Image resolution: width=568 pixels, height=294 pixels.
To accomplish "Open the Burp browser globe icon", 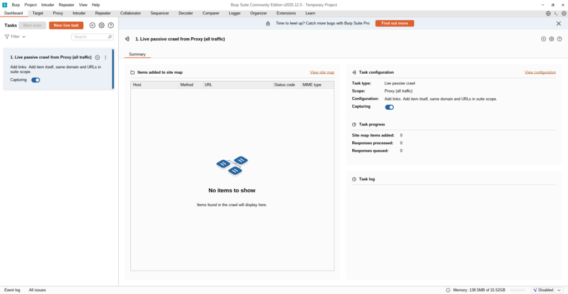I will [x=548, y=13].
